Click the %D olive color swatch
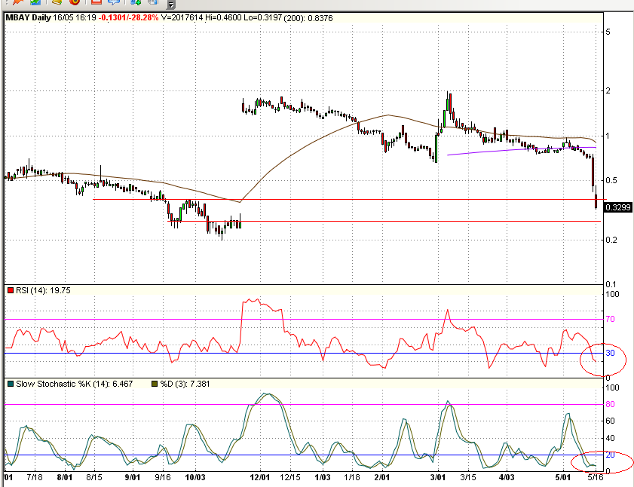The image size is (634, 487). click(155, 383)
